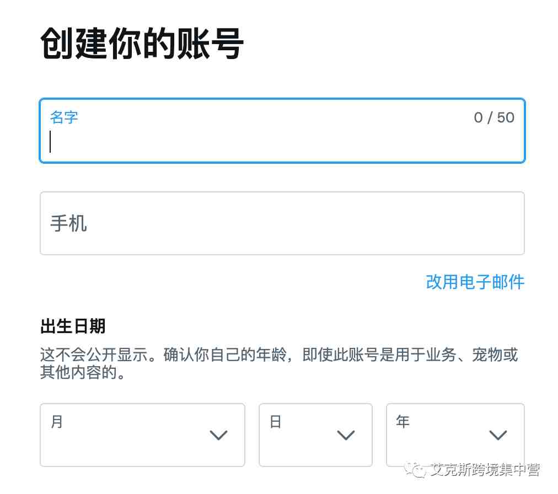Viewport: 558px width, 494px height.
Task: Click the birth date privacy description text
Action: coord(278,363)
